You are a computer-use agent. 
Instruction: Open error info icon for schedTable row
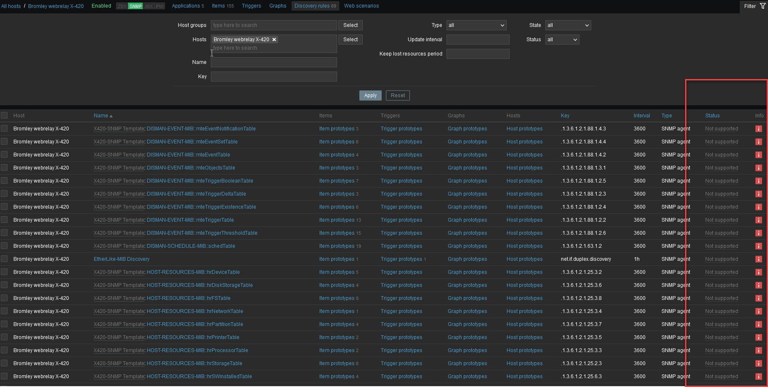point(759,246)
